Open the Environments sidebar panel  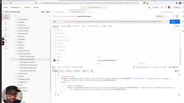tap(6, 29)
